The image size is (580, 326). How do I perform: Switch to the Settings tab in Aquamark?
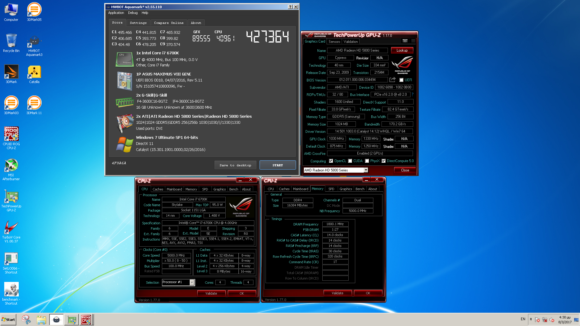point(138,23)
